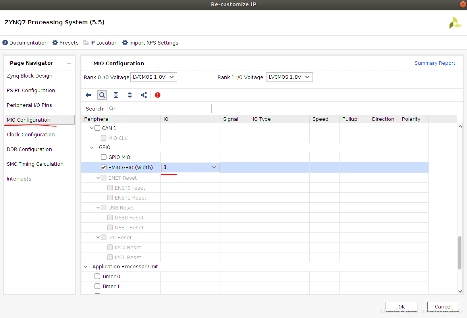
Task: Click the expand all toolbar icon
Action: pyautogui.click(x=130, y=95)
